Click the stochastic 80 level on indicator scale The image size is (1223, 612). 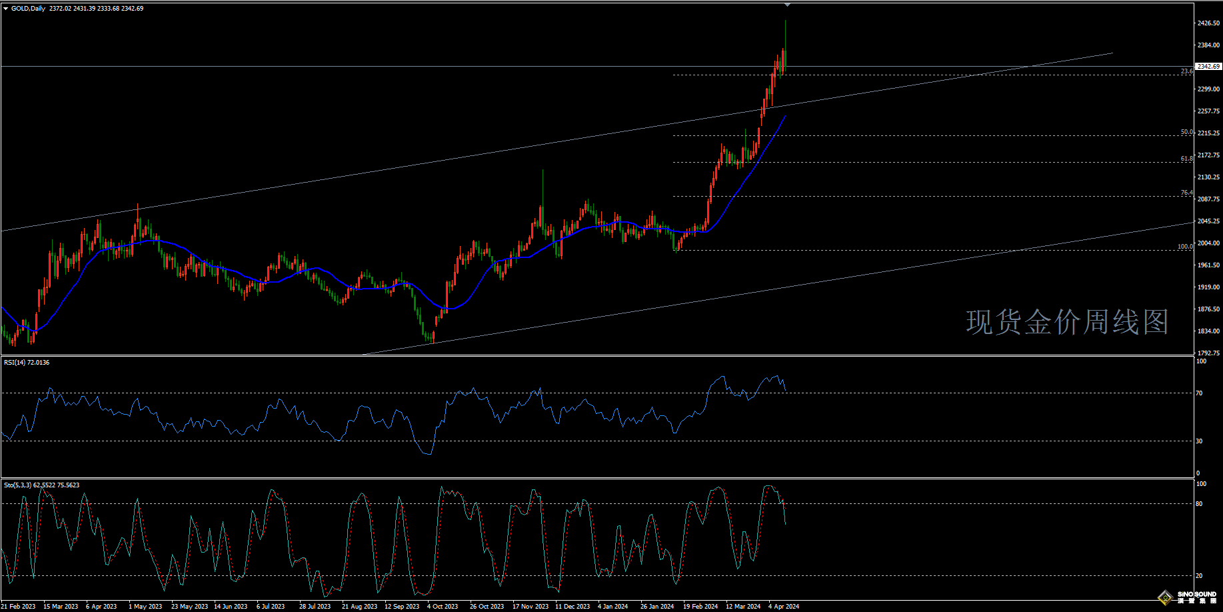point(1199,504)
